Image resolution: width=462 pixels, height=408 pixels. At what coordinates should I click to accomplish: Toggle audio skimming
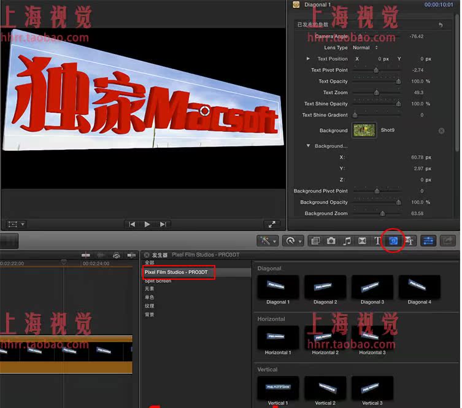(101, 255)
